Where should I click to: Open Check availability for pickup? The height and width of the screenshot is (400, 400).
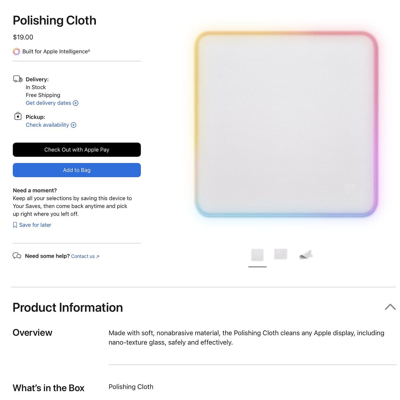[47, 125]
